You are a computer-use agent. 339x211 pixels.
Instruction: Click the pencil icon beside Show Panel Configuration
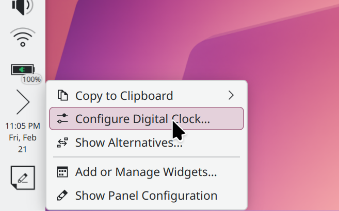click(62, 196)
